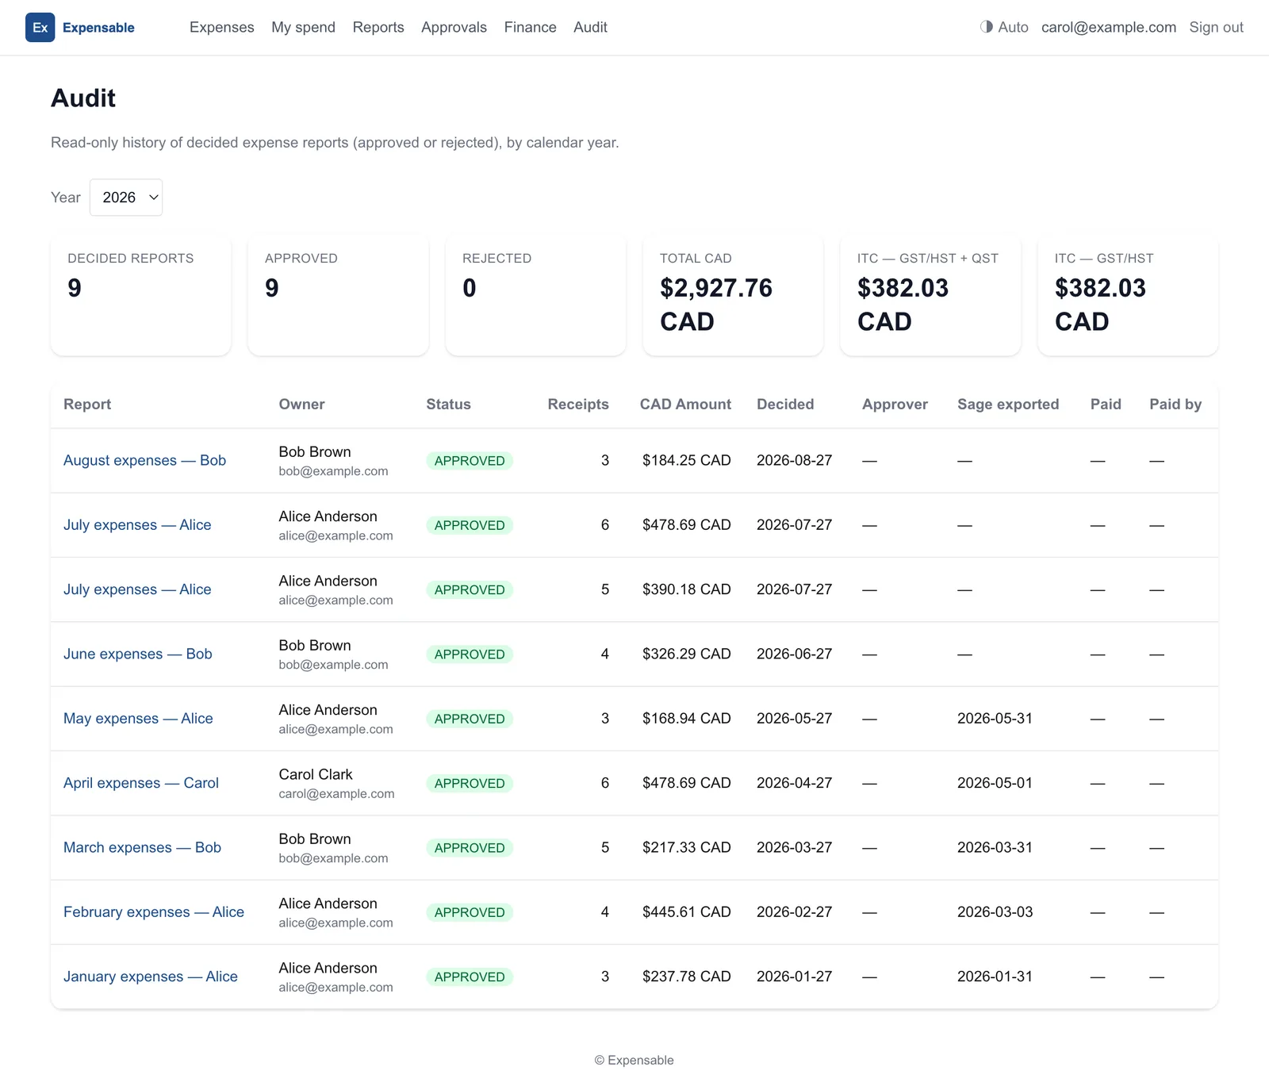Open the $390.18 July expenses — Alice report
Screen dimensions: 1269x1086
[137, 589]
